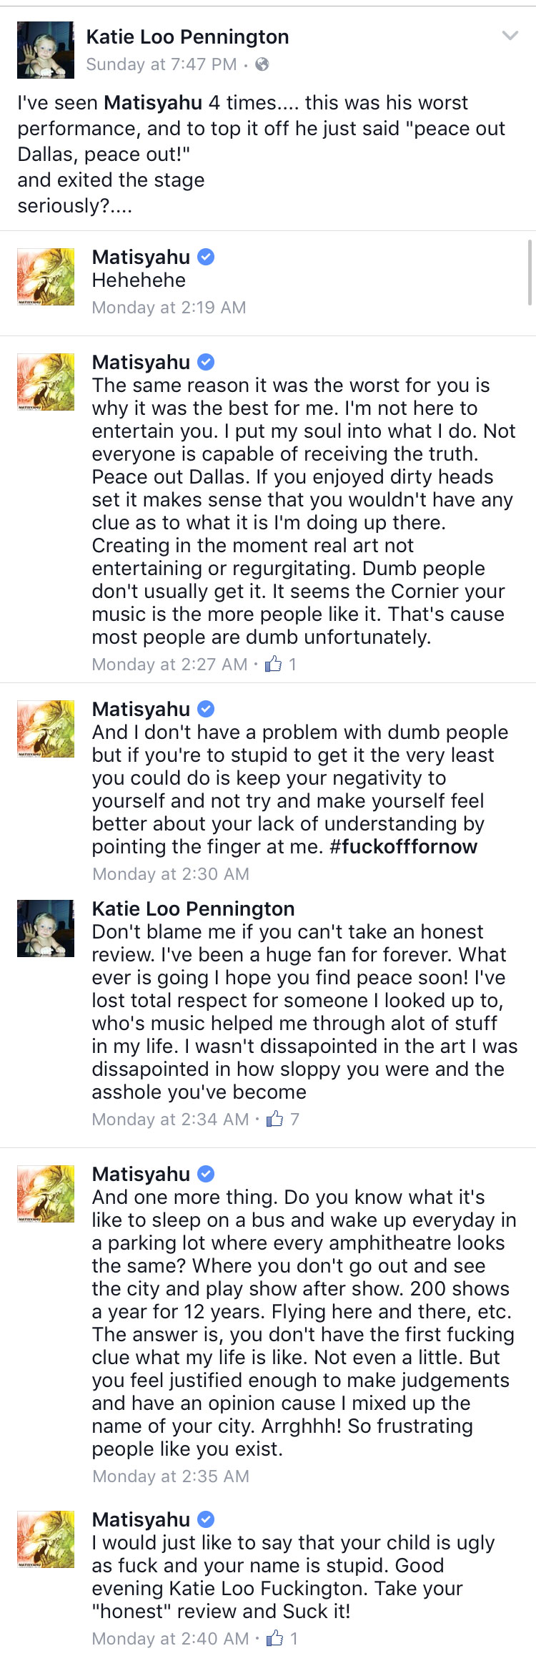Open Katie Loo Pennington's name on her reply
This screenshot has width=536, height=1661.
tap(193, 908)
